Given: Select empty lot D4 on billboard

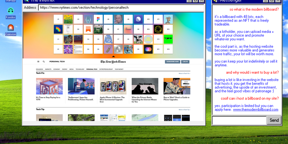Looking at the screenshot, I should tap(88, 49).
